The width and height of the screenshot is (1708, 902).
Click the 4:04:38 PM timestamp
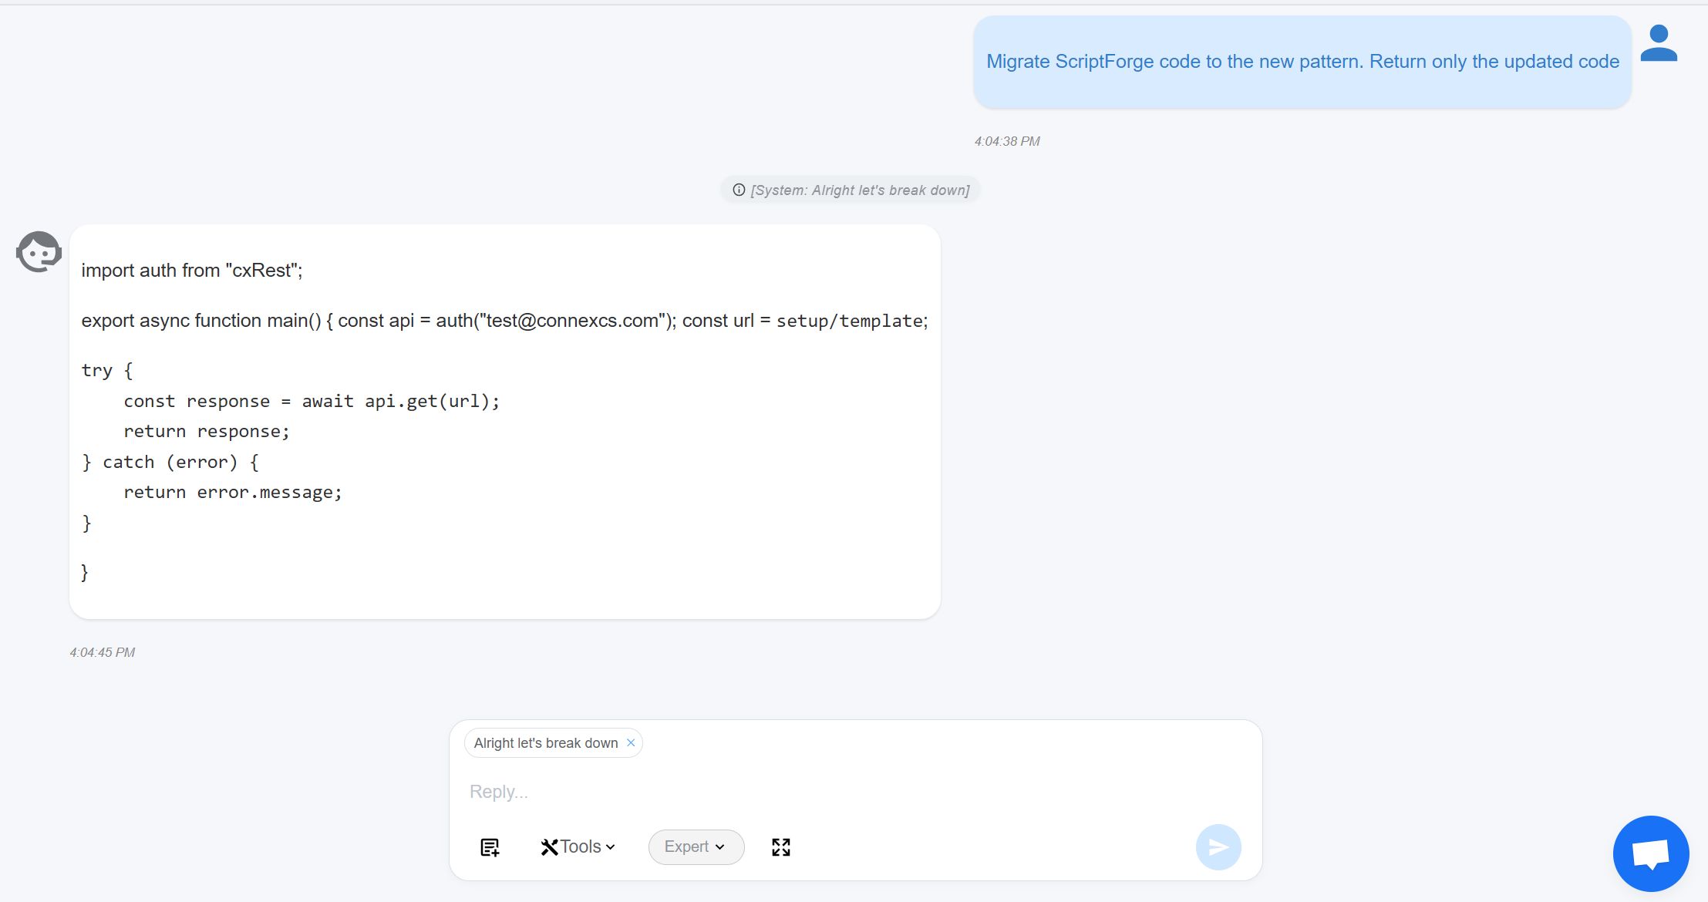(x=1007, y=141)
